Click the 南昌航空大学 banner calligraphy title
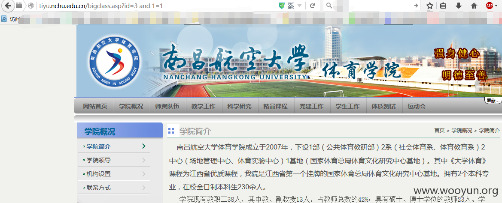Image resolution: width=502 pixels, height=203 pixels. tap(235, 59)
